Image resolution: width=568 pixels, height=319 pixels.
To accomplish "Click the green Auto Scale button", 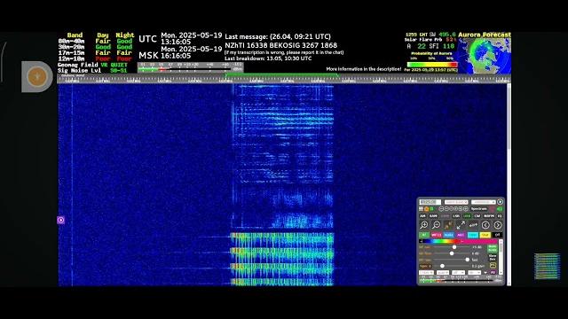I will pyautogui.click(x=493, y=249).
